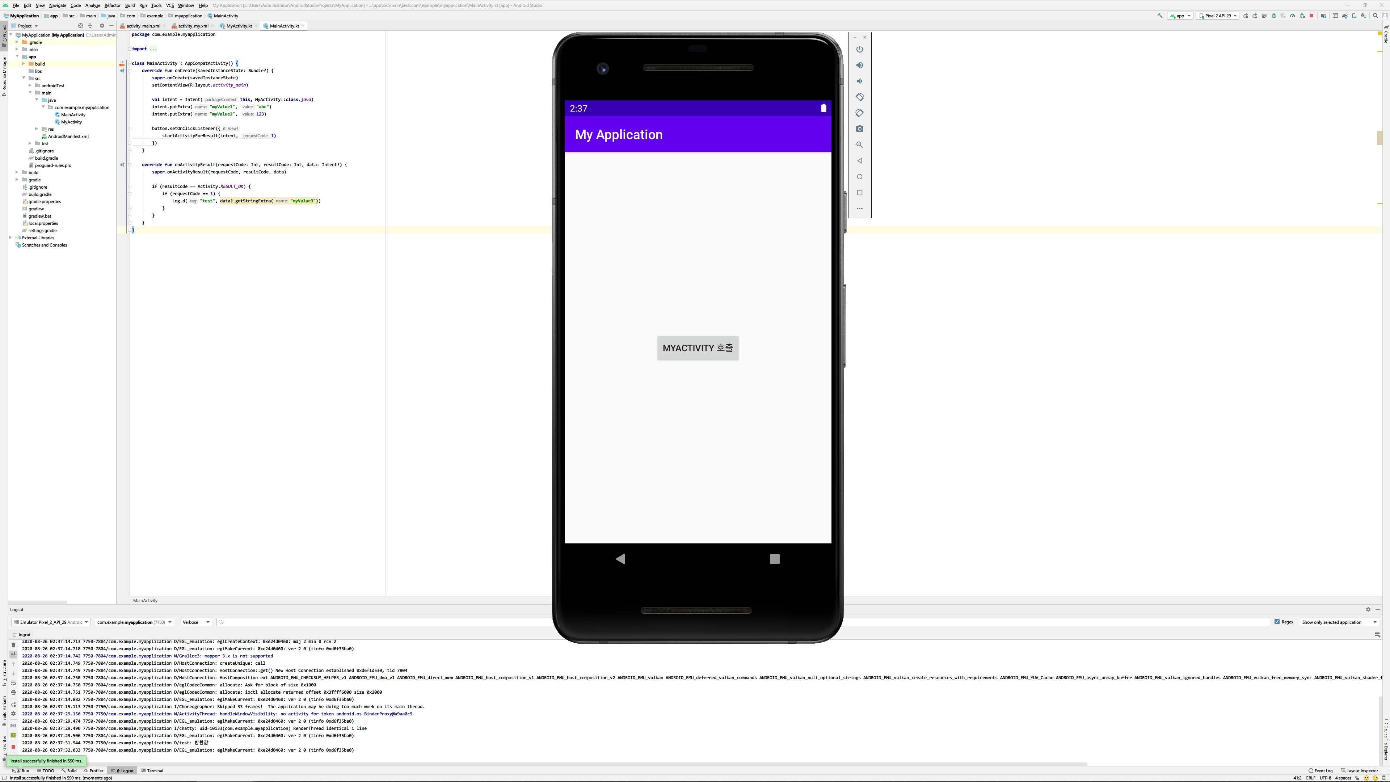Image resolution: width=1390 pixels, height=782 pixels.
Task: Take a screenshot with emulator camera icon
Action: (860, 129)
